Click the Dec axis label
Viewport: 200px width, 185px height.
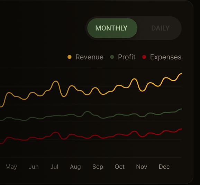[164, 167]
